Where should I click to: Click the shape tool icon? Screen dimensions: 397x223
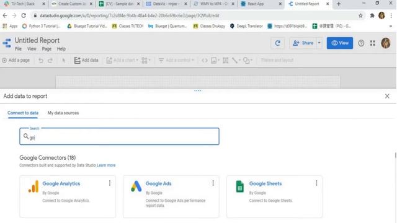[x=248, y=60]
